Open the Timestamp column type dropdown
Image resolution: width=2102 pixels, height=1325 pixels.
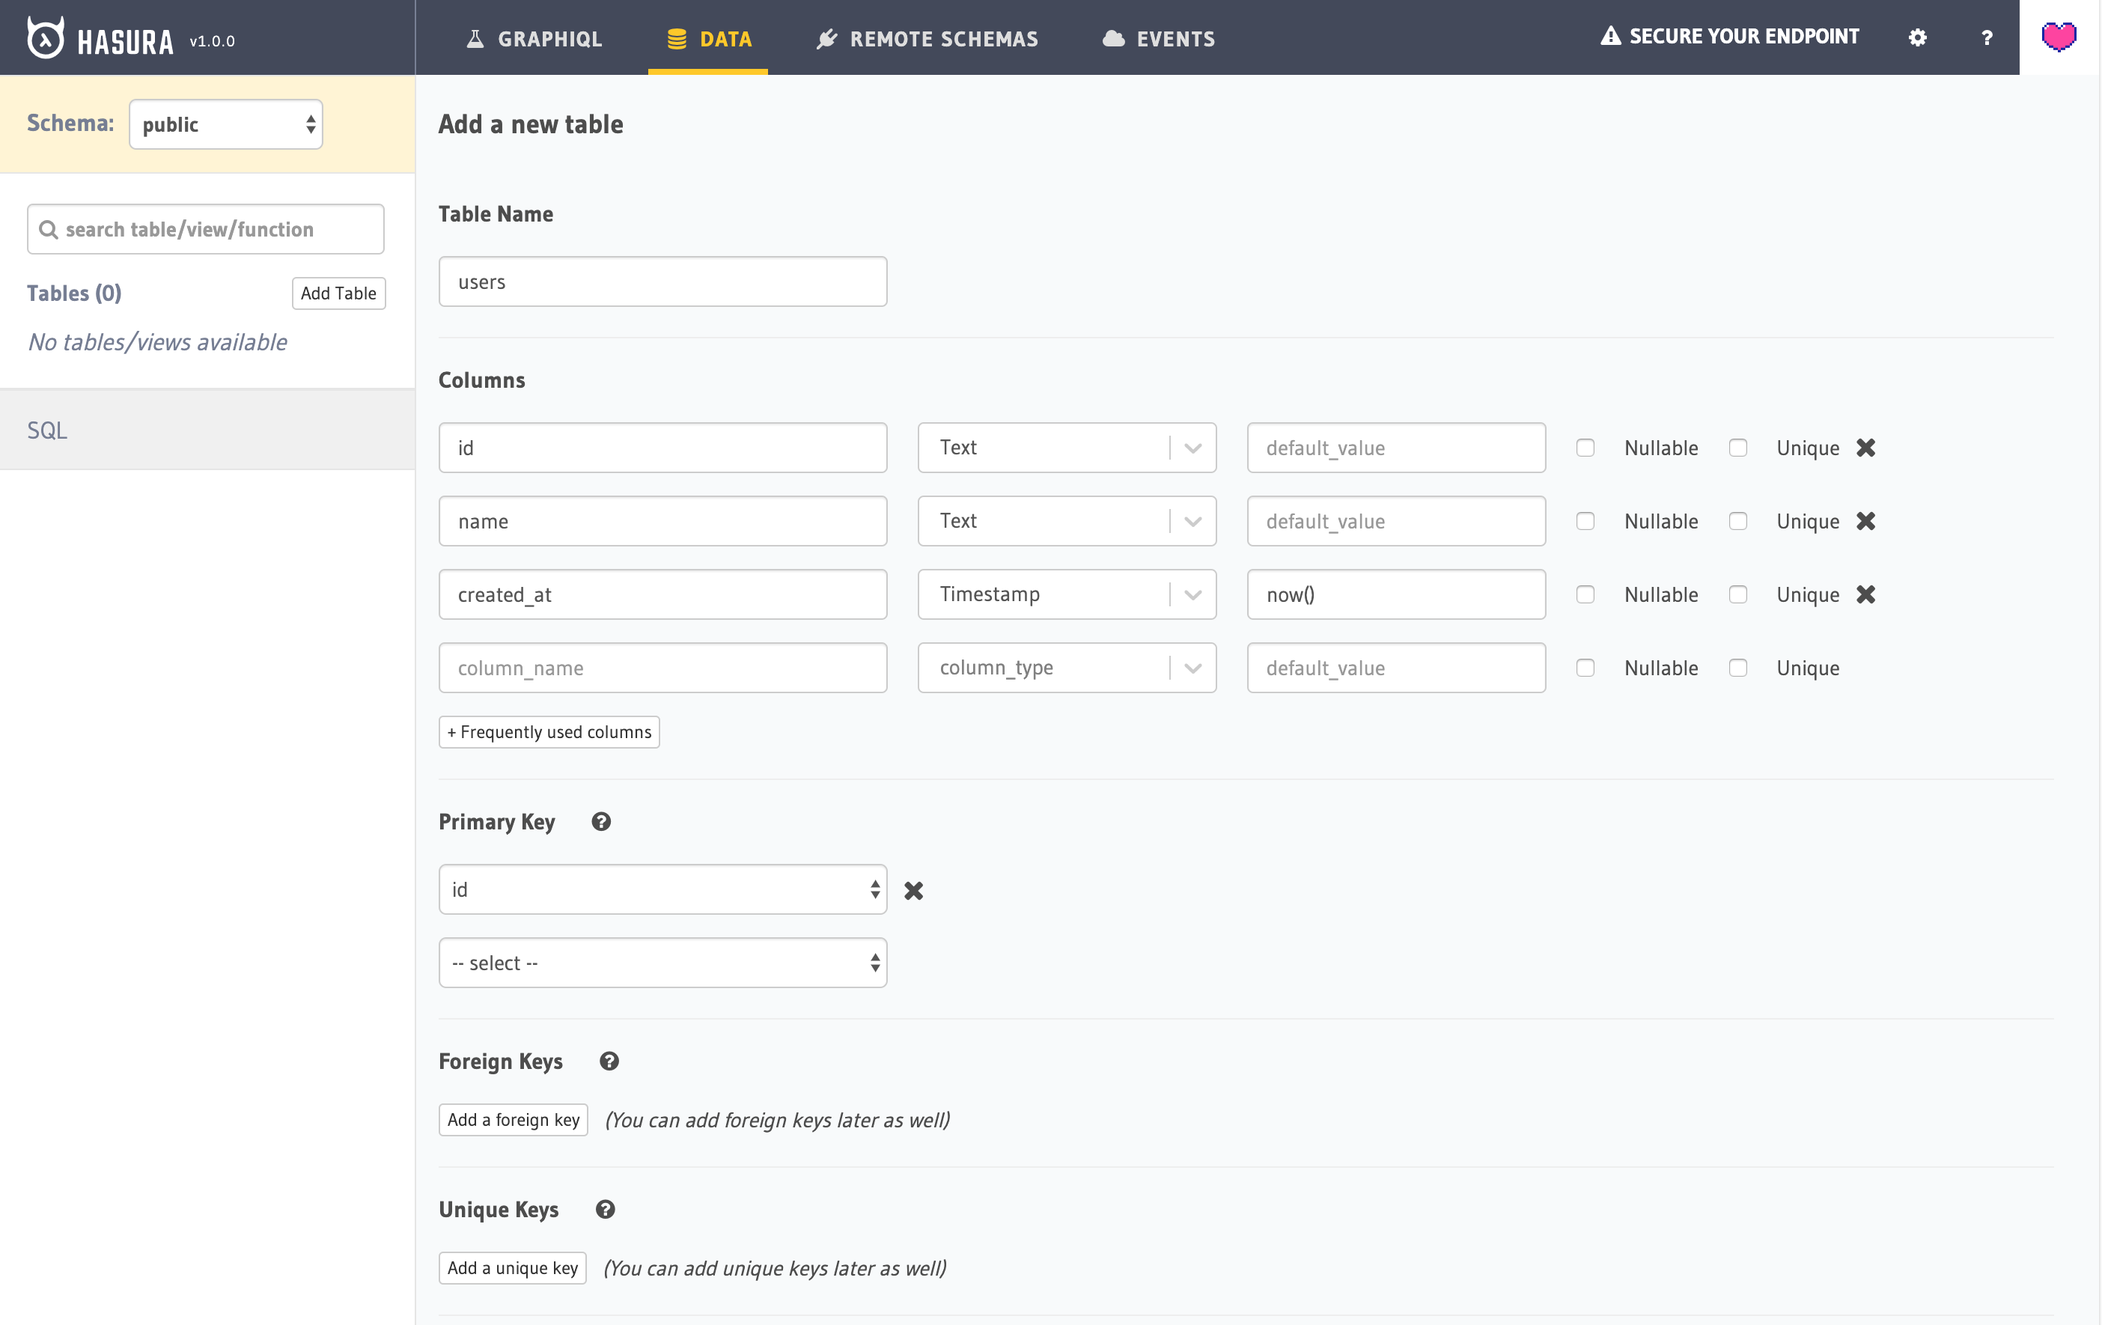1066,594
